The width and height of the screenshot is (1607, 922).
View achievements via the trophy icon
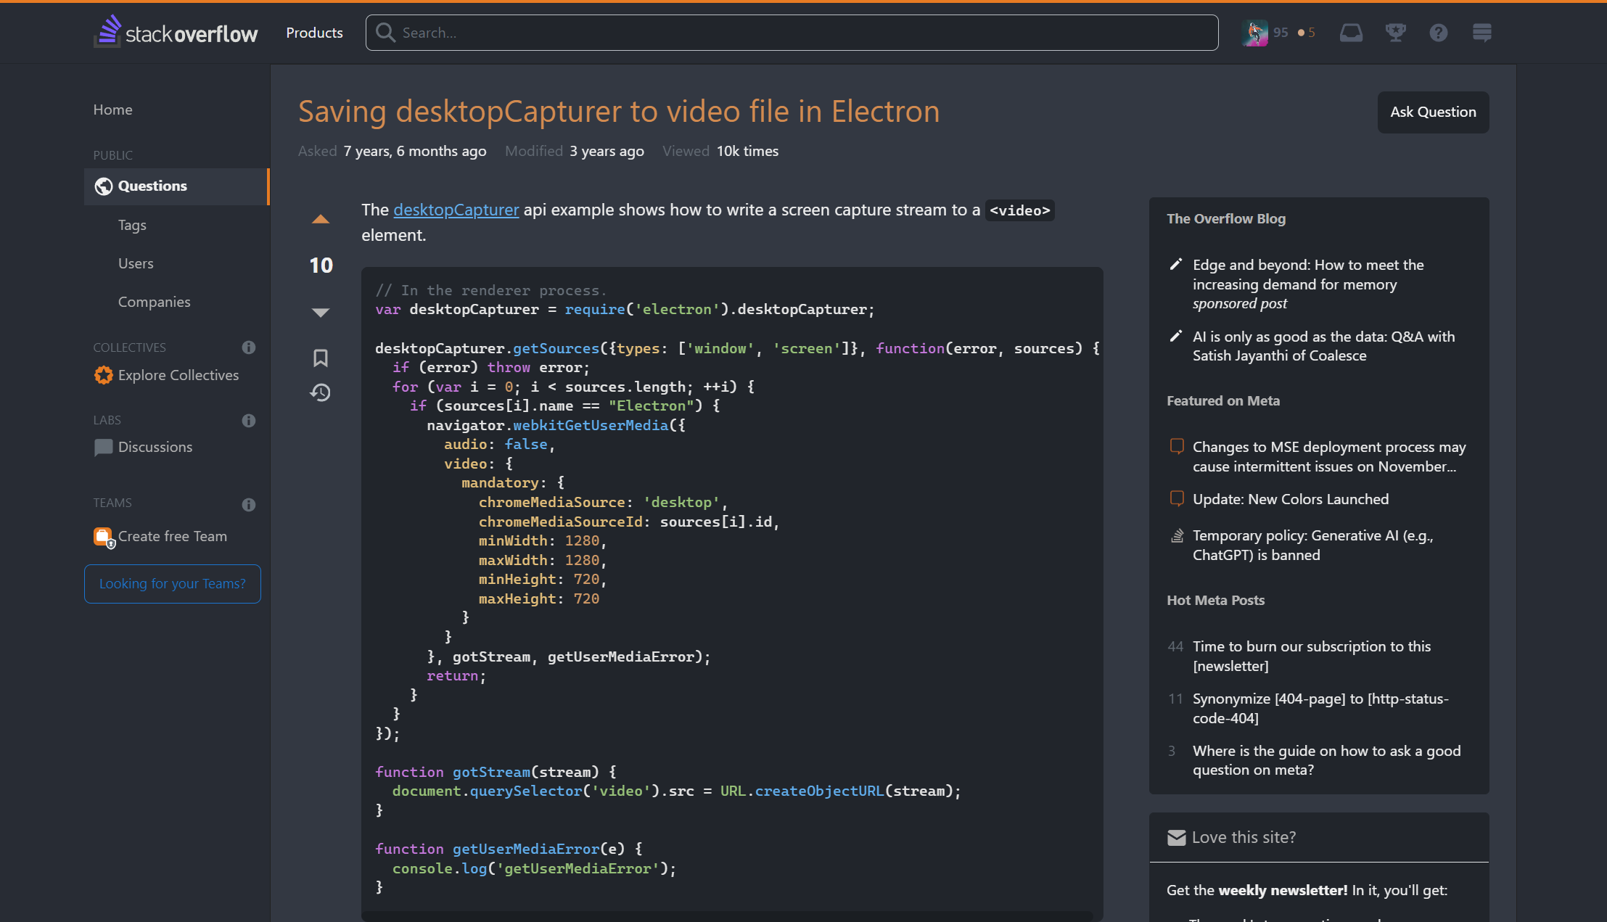(x=1395, y=33)
